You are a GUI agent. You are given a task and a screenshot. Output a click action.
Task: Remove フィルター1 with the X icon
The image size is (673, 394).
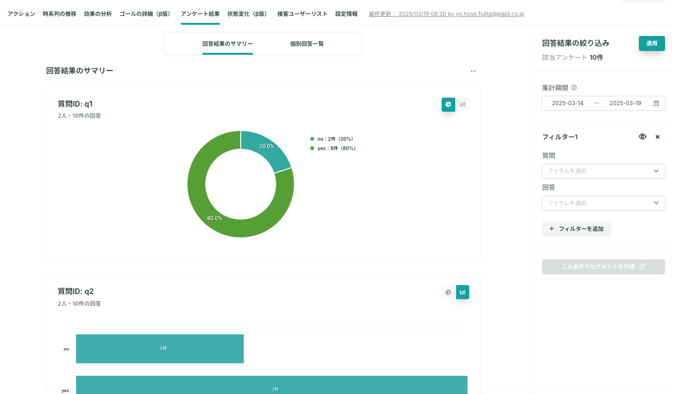(x=658, y=137)
